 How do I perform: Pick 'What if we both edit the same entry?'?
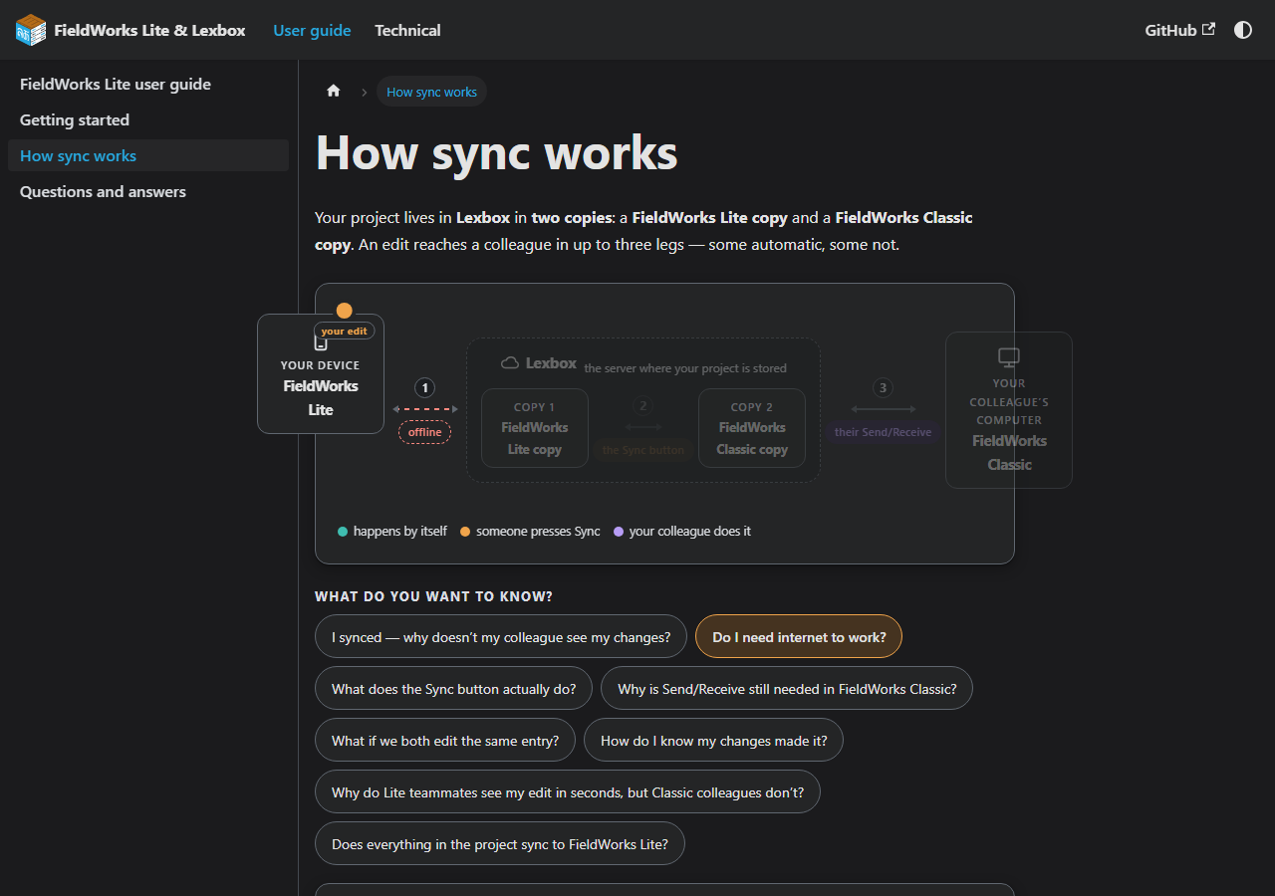click(x=445, y=741)
